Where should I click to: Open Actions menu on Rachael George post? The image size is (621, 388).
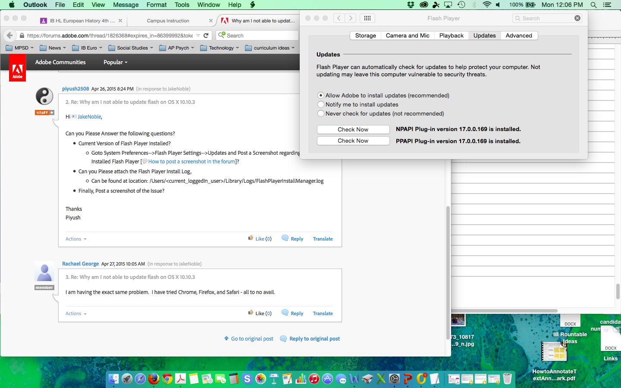(76, 313)
